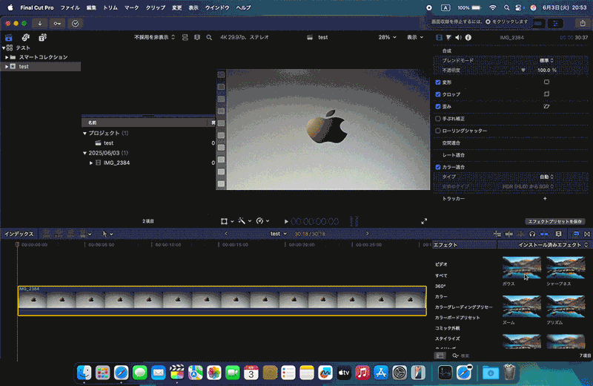Enter full screen viewer with arrows icon
This screenshot has height=386, width=593.
pos(424,220)
